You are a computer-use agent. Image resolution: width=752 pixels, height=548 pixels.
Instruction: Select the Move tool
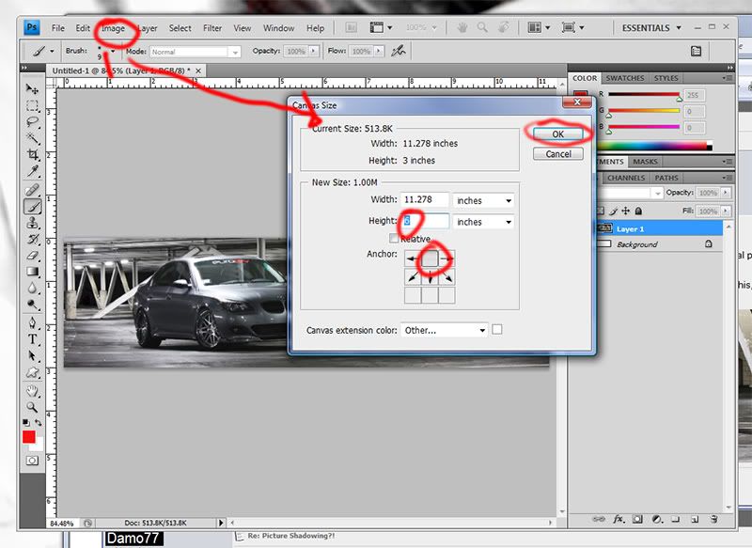click(x=32, y=88)
